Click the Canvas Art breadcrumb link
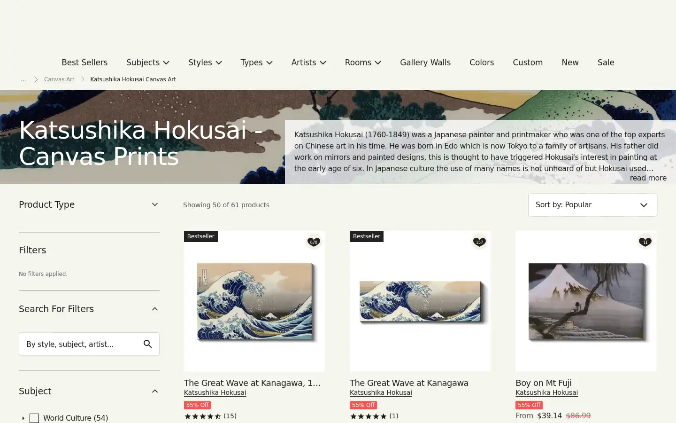Image resolution: width=676 pixels, height=423 pixels. click(59, 79)
